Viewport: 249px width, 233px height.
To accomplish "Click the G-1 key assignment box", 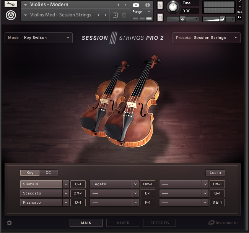I will tap(217, 193).
